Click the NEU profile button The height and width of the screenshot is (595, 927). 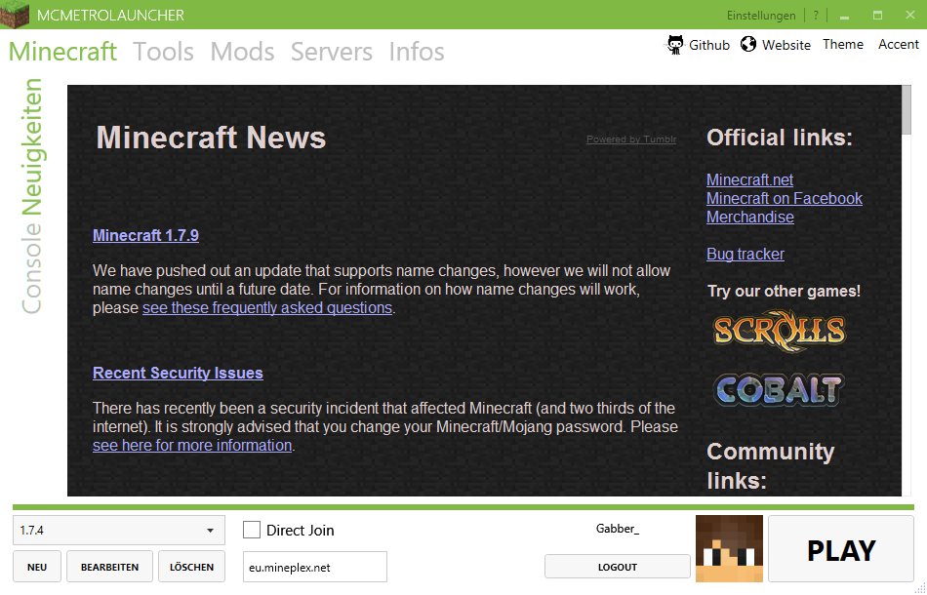(37, 567)
